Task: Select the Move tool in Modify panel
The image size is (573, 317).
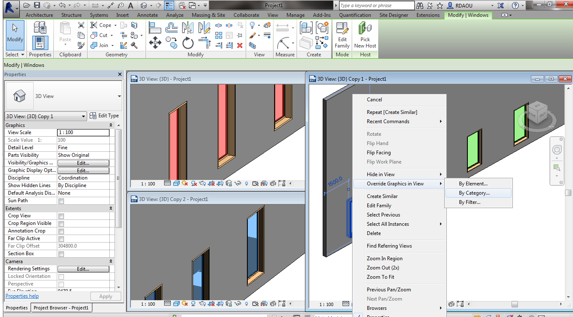Action: (155, 43)
